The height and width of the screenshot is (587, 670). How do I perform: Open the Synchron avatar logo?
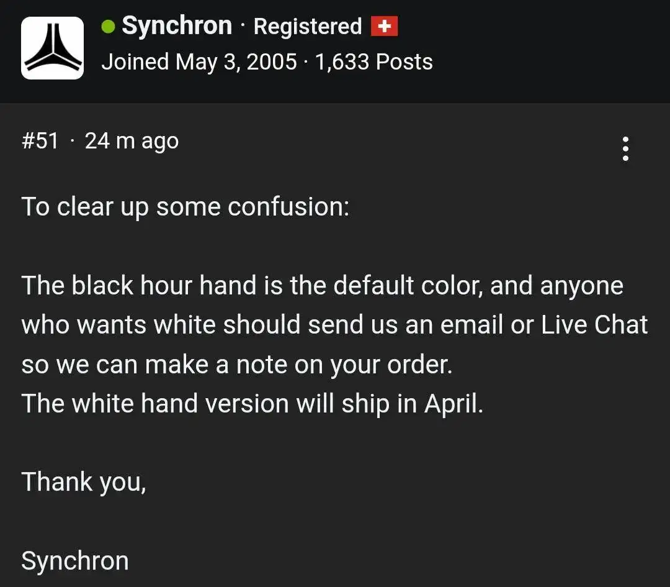pyautogui.click(x=52, y=48)
